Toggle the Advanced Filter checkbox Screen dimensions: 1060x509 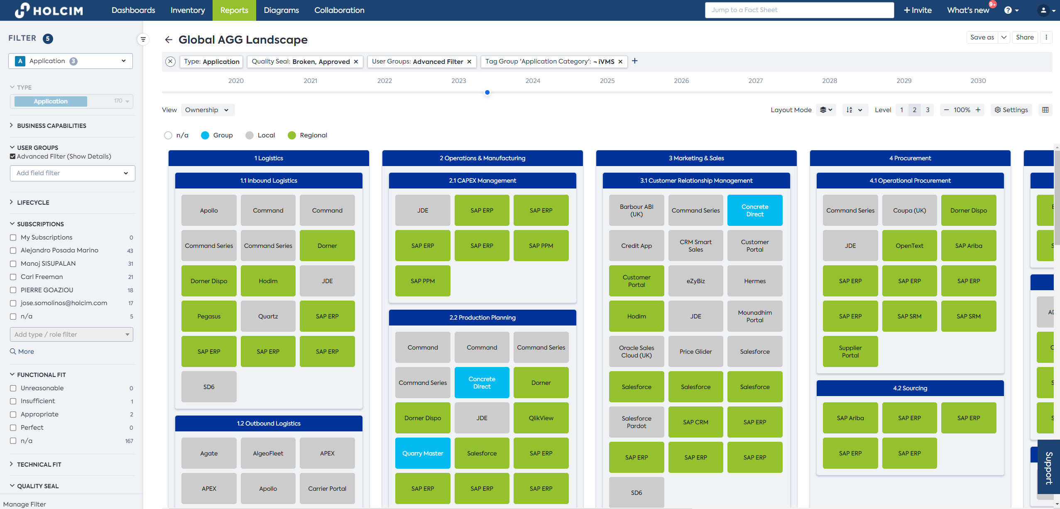[12, 157]
